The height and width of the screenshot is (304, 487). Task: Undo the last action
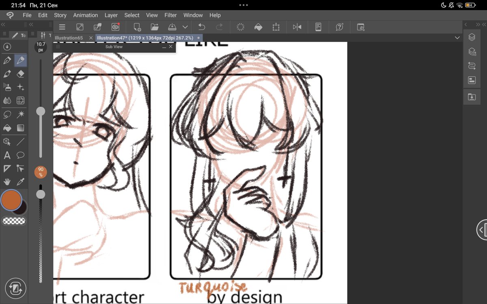point(202,27)
